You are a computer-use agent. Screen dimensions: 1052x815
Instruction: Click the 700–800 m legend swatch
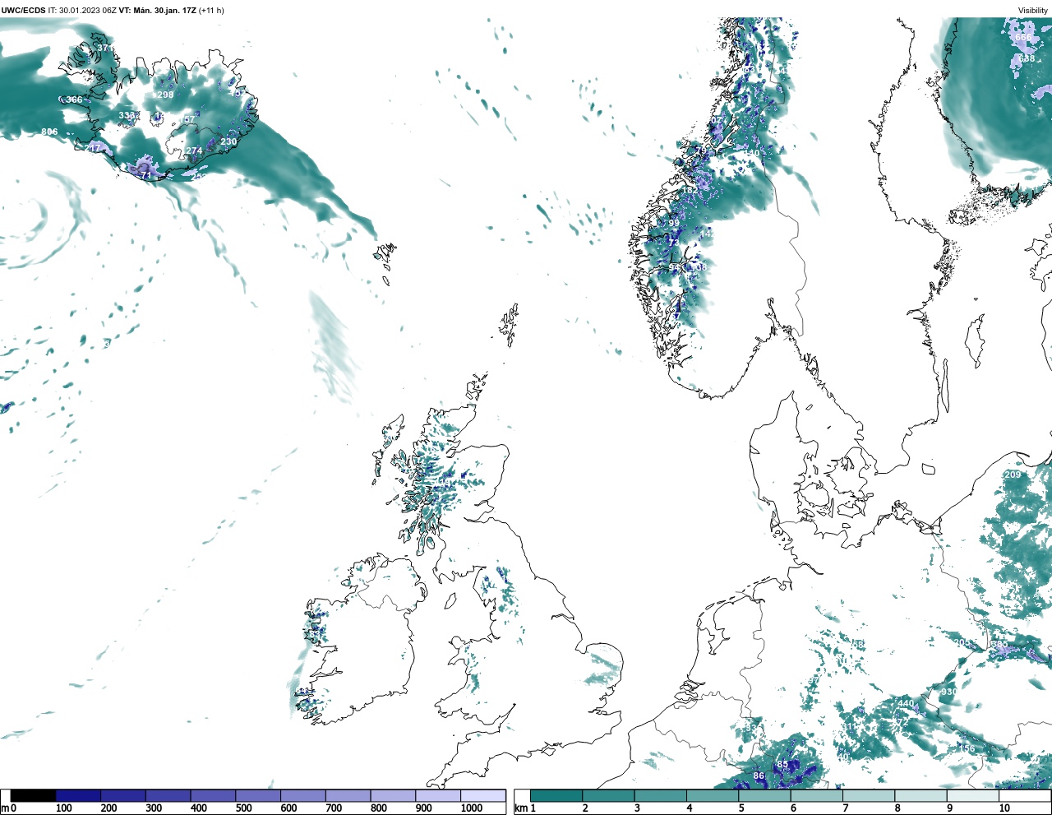click(348, 796)
